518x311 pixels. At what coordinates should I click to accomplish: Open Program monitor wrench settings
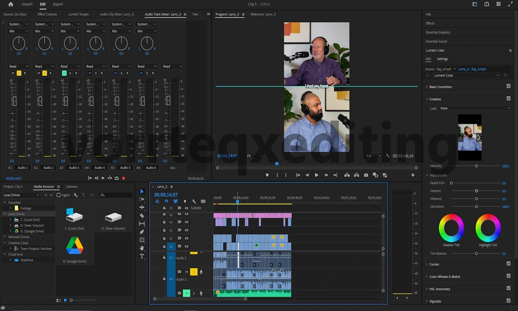[x=388, y=156]
